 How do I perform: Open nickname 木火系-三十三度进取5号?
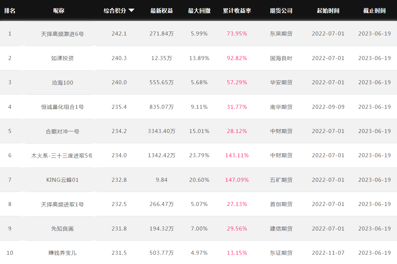pyautogui.click(x=61, y=156)
